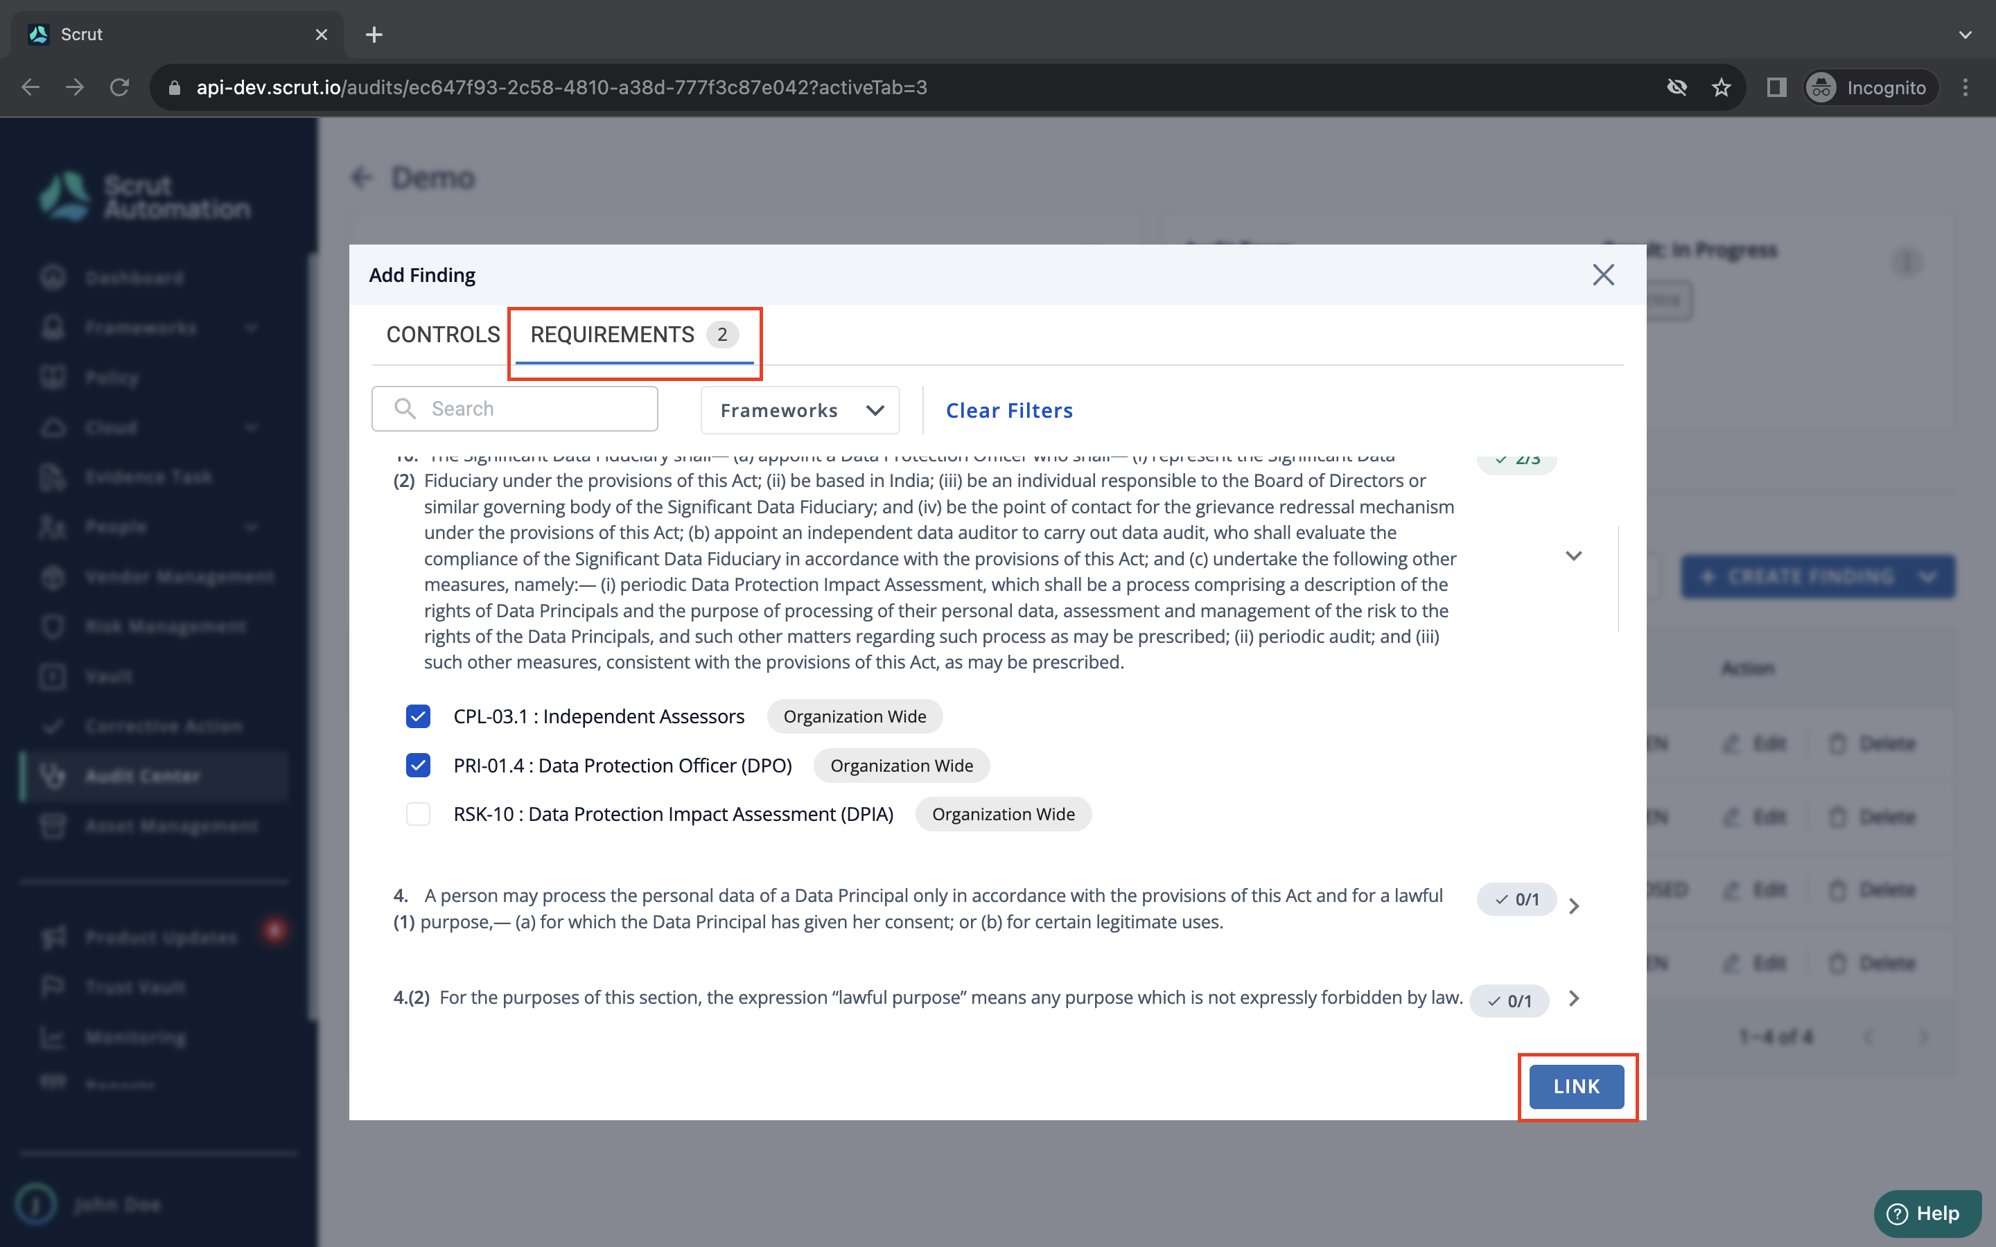
Task: Collapse the requirement 10.(2) section chevron
Action: click(1573, 556)
